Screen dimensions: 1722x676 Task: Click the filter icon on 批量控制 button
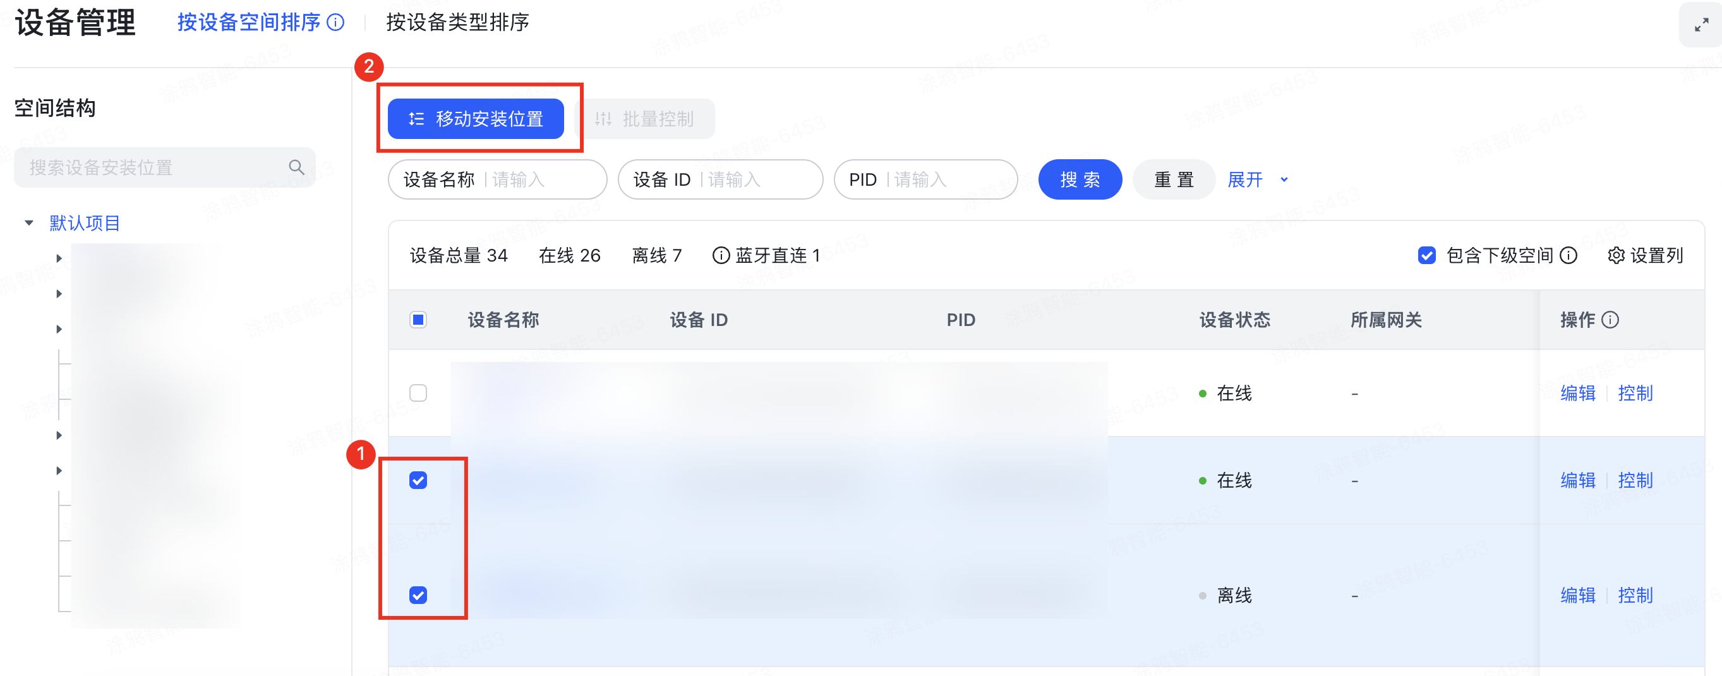(x=605, y=118)
